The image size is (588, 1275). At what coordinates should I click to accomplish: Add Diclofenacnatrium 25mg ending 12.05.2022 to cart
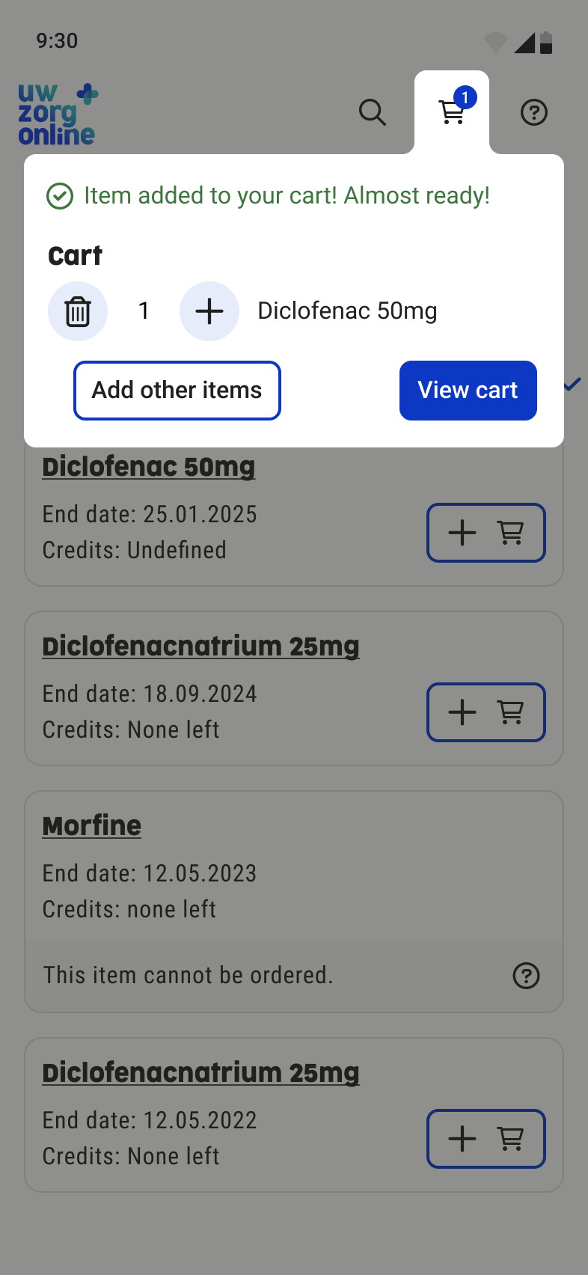pyautogui.click(x=486, y=1139)
